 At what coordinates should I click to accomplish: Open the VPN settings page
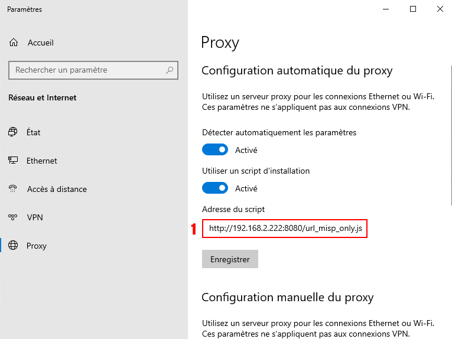tap(35, 217)
